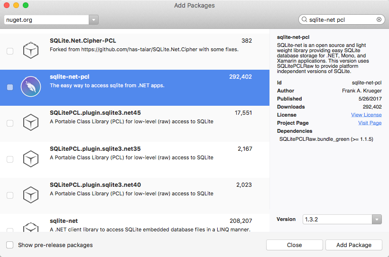Click 'The easy way to access sqlite' description
This screenshot has width=389, height=257.
(107, 85)
